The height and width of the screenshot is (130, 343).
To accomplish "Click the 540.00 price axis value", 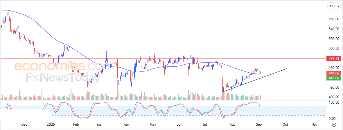I will [x=334, y=29].
